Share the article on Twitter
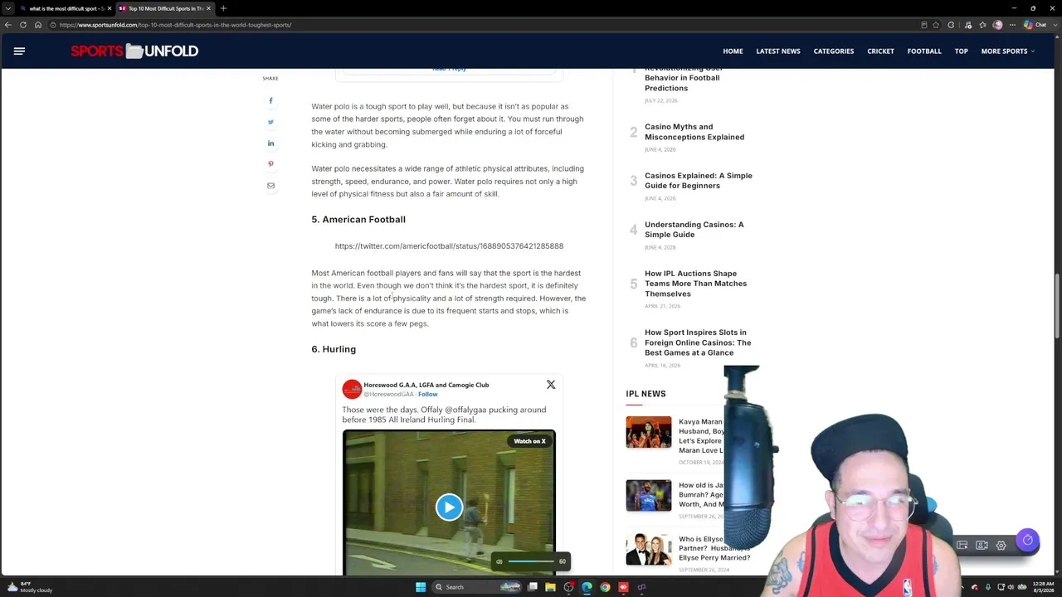Screen dimensions: 1062x597 click(x=270, y=122)
